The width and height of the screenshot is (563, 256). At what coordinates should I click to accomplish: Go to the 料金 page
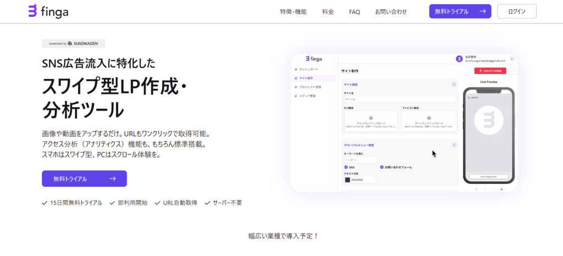(x=328, y=12)
